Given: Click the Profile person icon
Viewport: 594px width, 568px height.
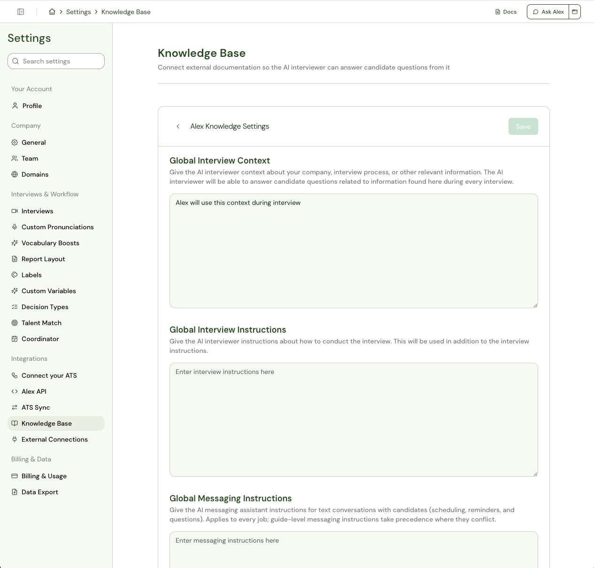Looking at the screenshot, I should point(15,106).
